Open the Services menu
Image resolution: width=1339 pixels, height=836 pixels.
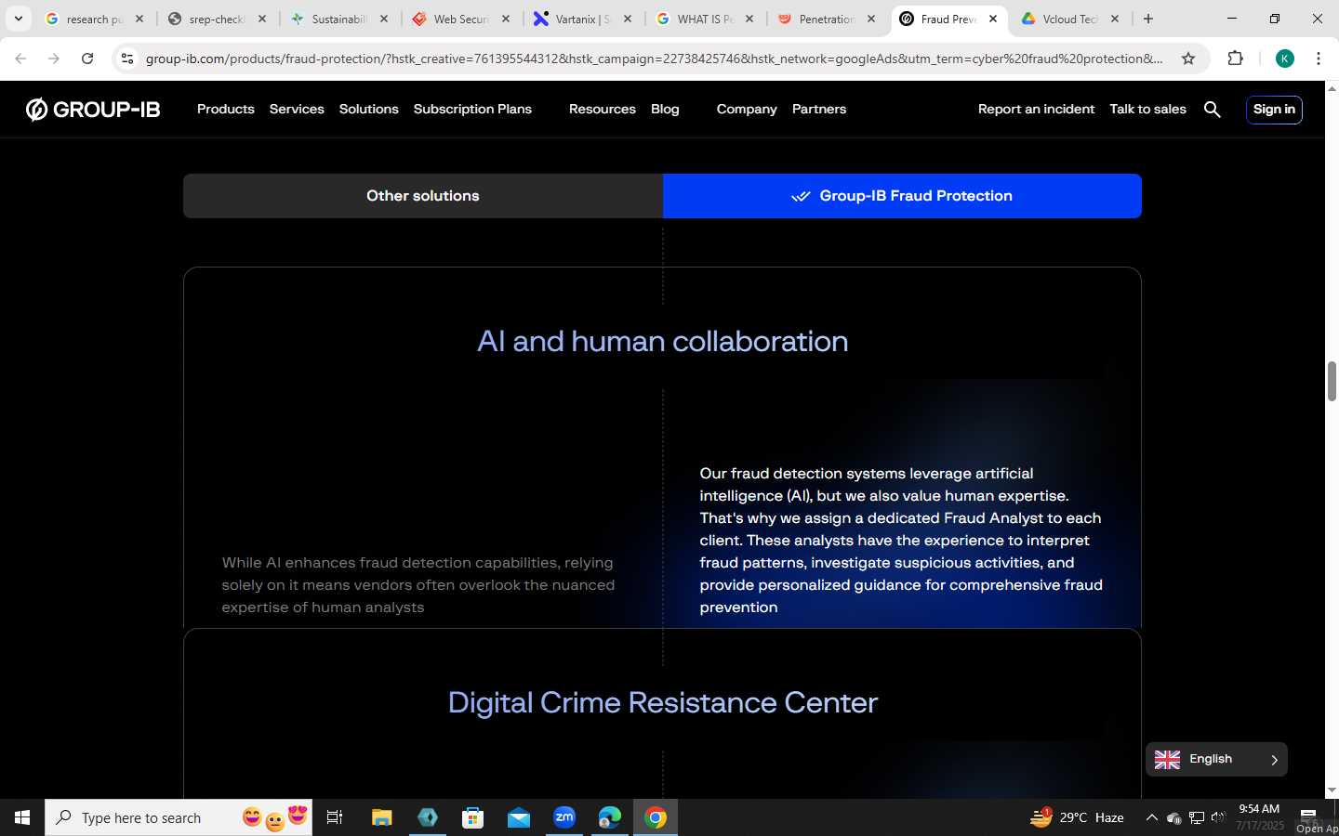click(x=297, y=110)
